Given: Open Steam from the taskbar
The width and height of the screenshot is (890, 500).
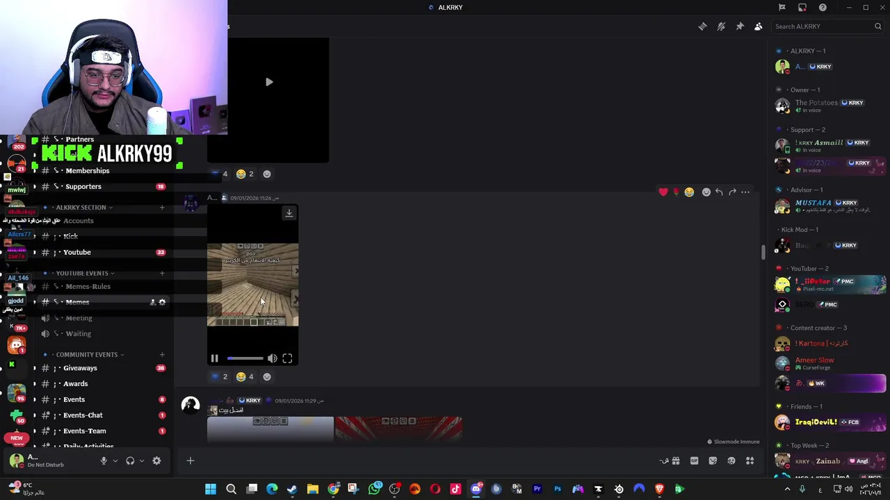Looking at the screenshot, I should (x=292, y=489).
